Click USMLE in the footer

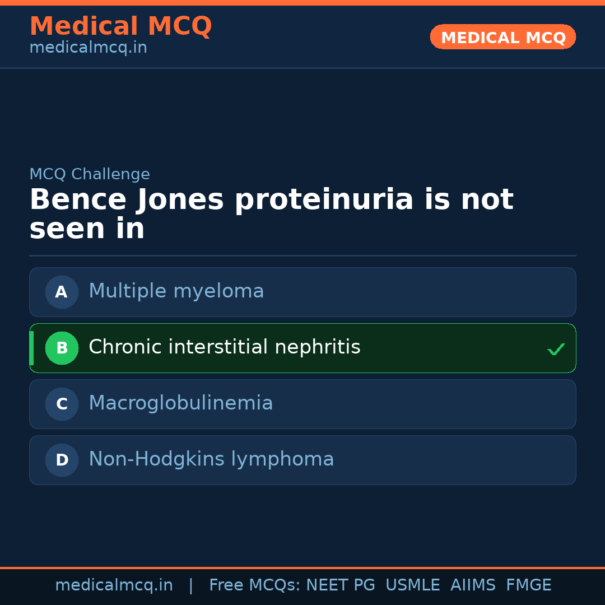point(412,585)
